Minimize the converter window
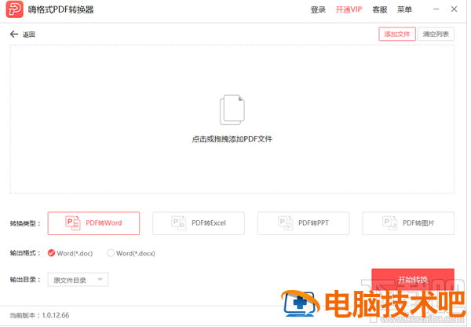 pos(436,9)
